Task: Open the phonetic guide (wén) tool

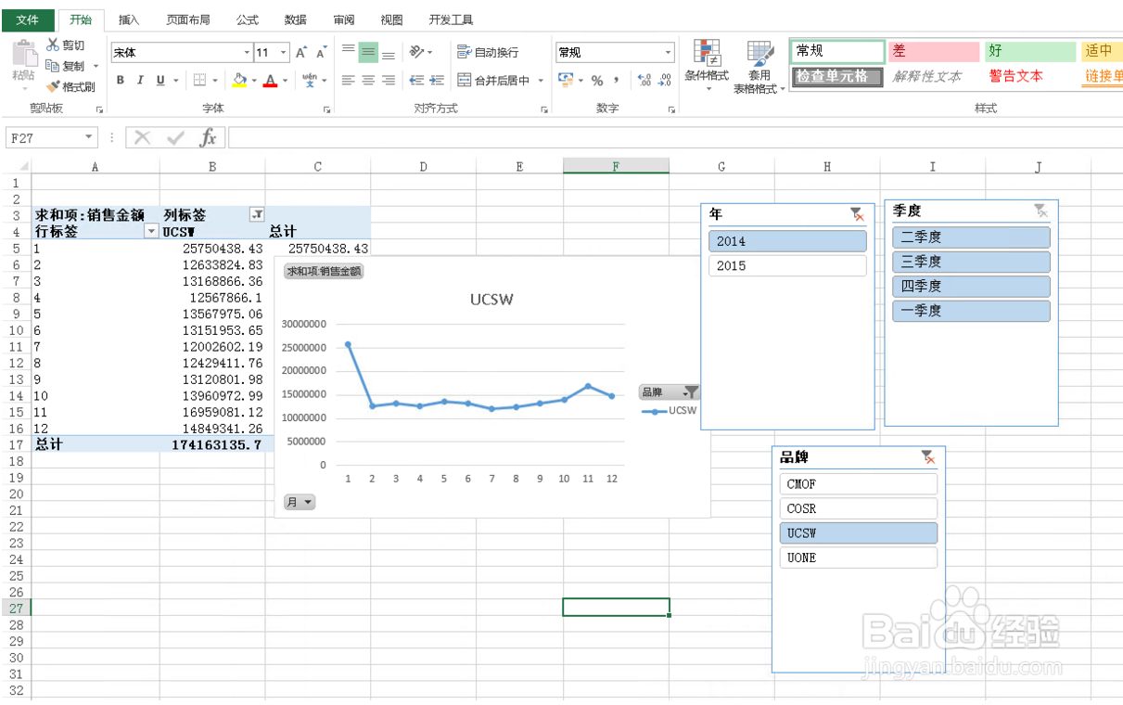Action: 310,81
